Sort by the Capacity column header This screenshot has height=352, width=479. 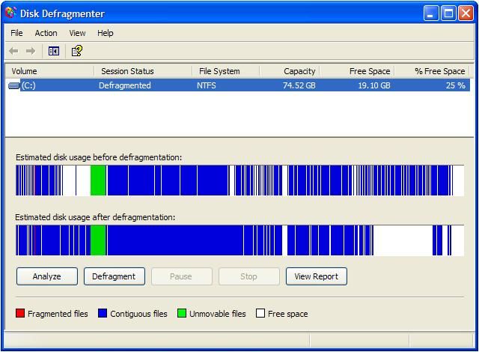(x=290, y=71)
